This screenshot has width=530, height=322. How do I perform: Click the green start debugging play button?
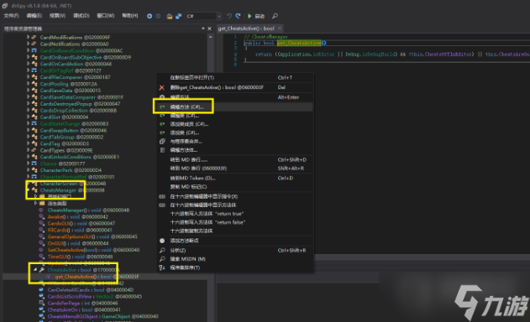[249, 16]
